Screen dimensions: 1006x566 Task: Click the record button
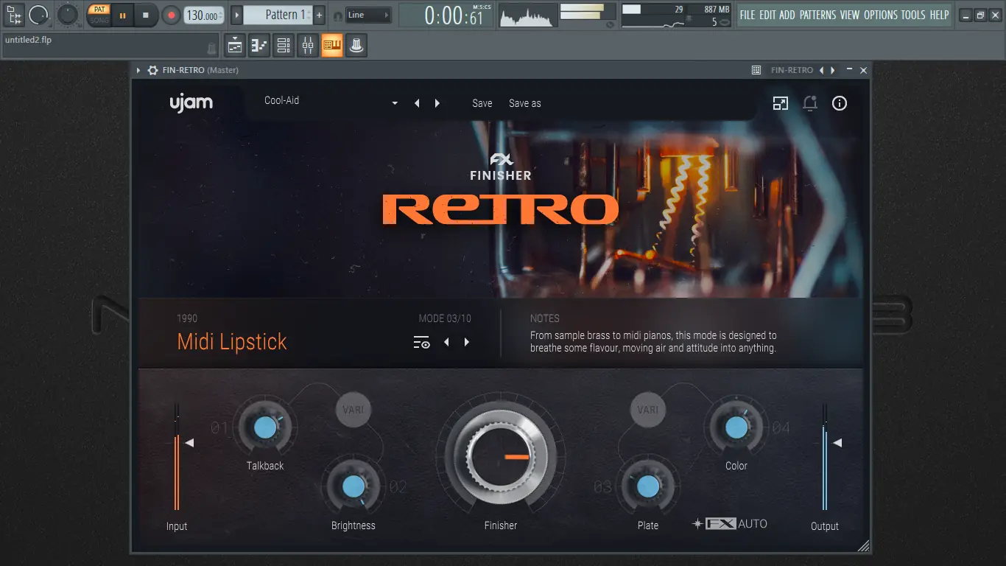(171, 15)
